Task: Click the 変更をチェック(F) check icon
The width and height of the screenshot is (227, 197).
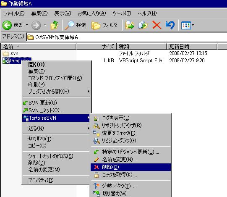Action: (x=96, y=133)
